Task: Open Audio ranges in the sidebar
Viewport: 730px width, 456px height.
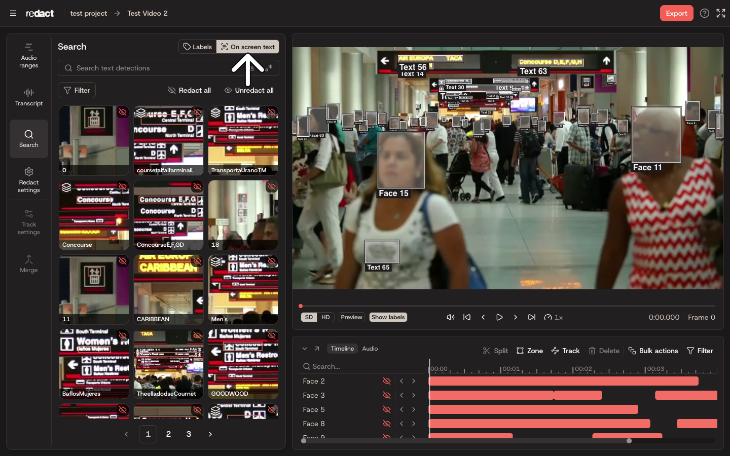Action: 29,56
